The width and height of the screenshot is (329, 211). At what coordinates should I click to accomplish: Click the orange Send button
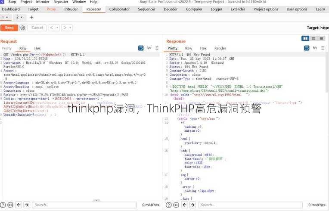click(x=9, y=28)
